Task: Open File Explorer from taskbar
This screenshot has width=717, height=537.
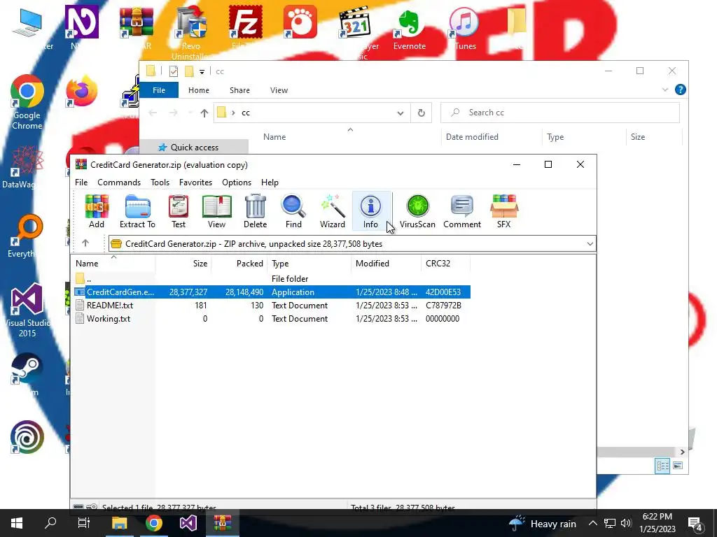Action: (x=119, y=523)
